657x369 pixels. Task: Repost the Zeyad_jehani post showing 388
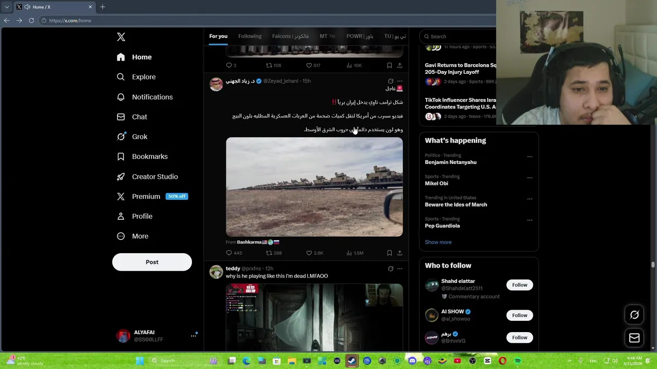274,253
